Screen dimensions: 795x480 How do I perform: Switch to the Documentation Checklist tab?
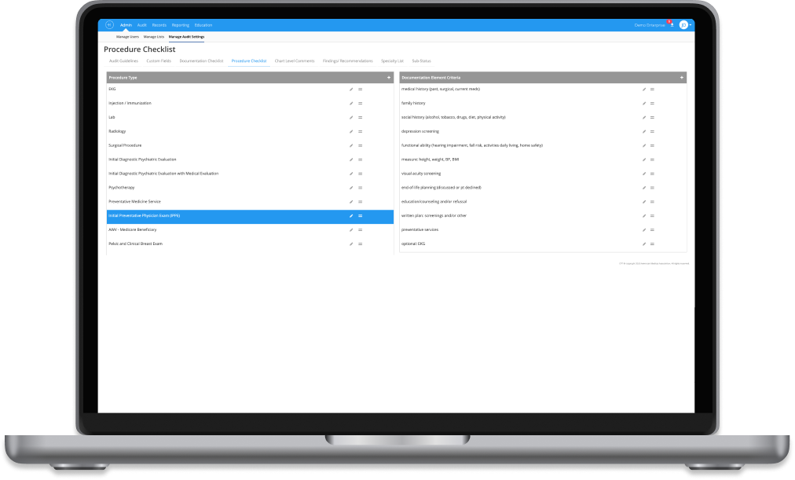(201, 60)
